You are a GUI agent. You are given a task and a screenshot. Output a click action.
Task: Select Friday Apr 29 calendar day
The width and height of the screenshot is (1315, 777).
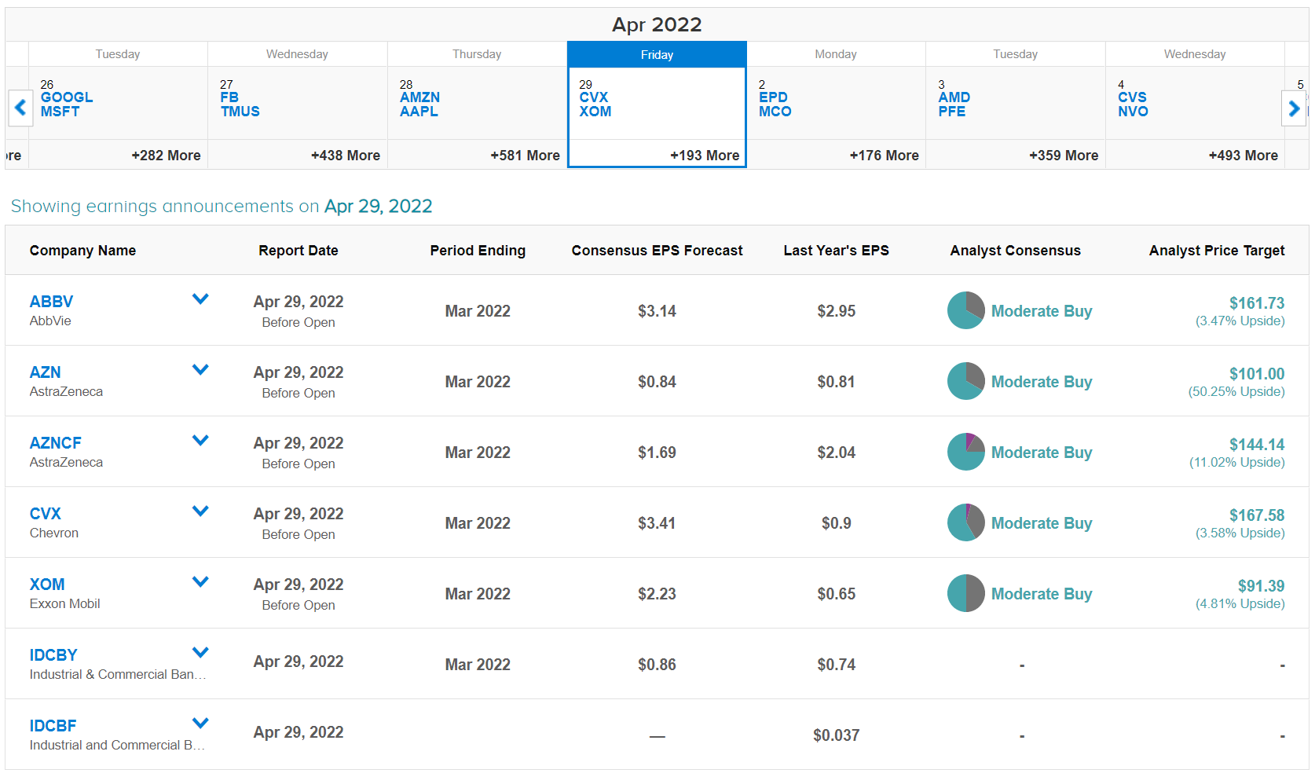(657, 104)
